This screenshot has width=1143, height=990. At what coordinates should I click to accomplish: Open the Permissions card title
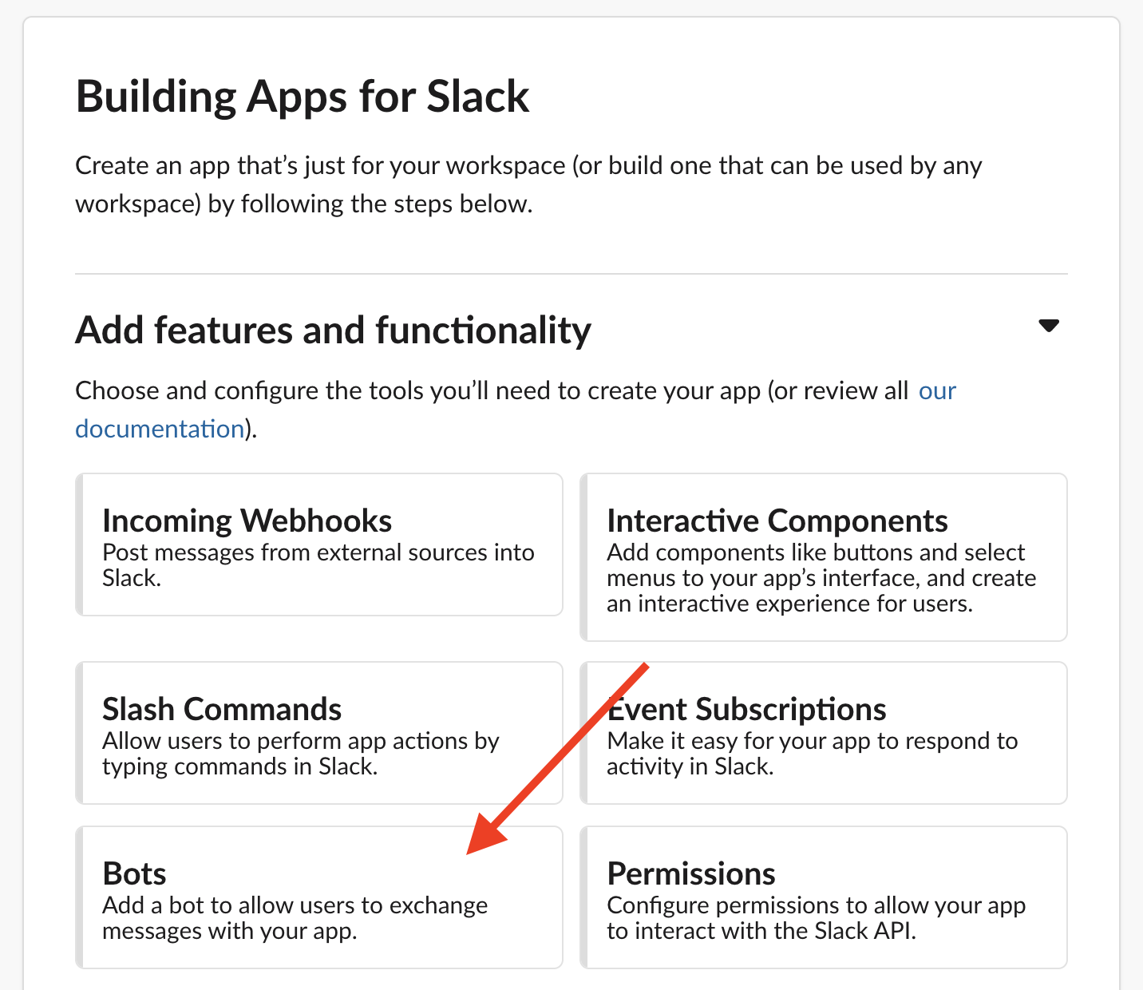coord(690,874)
